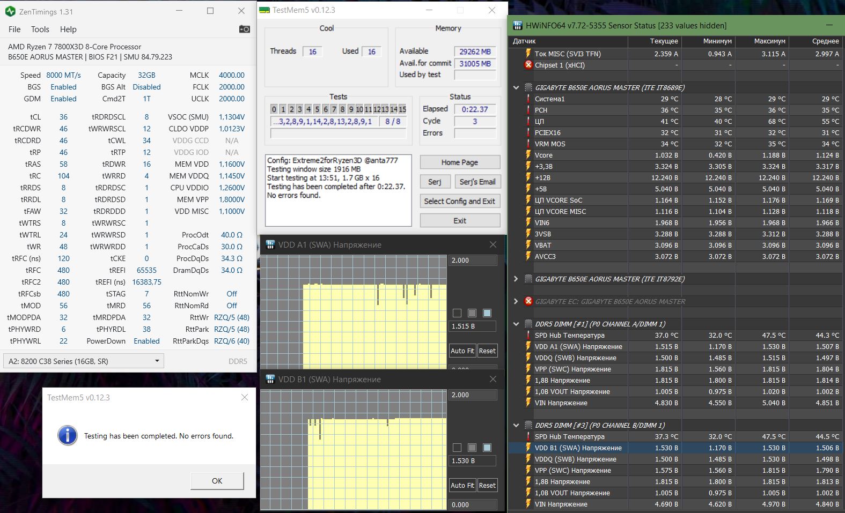The width and height of the screenshot is (845, 513).
Task: Click the thermometer icon next to VRM MOS
Action: pos(528,144)
